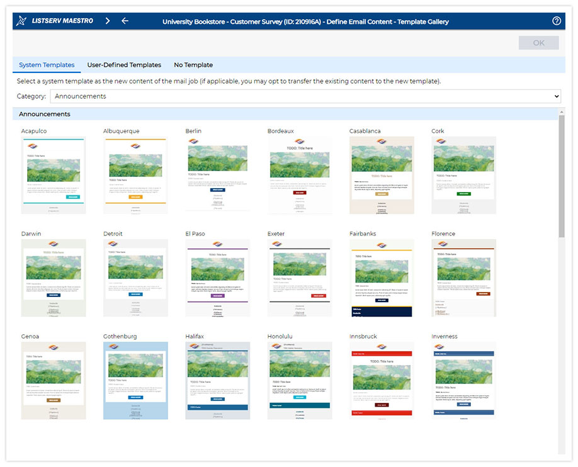This screenshot has width=578, height=467.
Task: Choose the Berlin template thumbnail
Action: coord(218,176)
